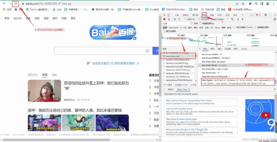Filter requests by Fetch/XHR type
The image size is (277, 142).
174,28
